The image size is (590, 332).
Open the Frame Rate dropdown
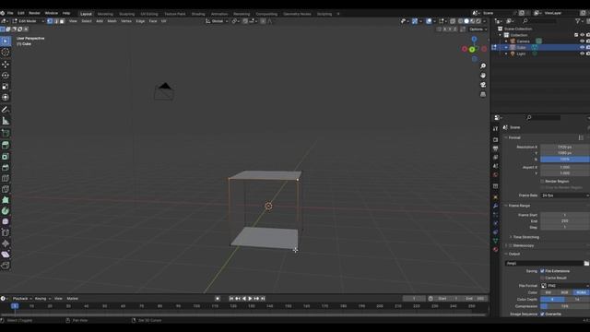click(x=565, y=196)
